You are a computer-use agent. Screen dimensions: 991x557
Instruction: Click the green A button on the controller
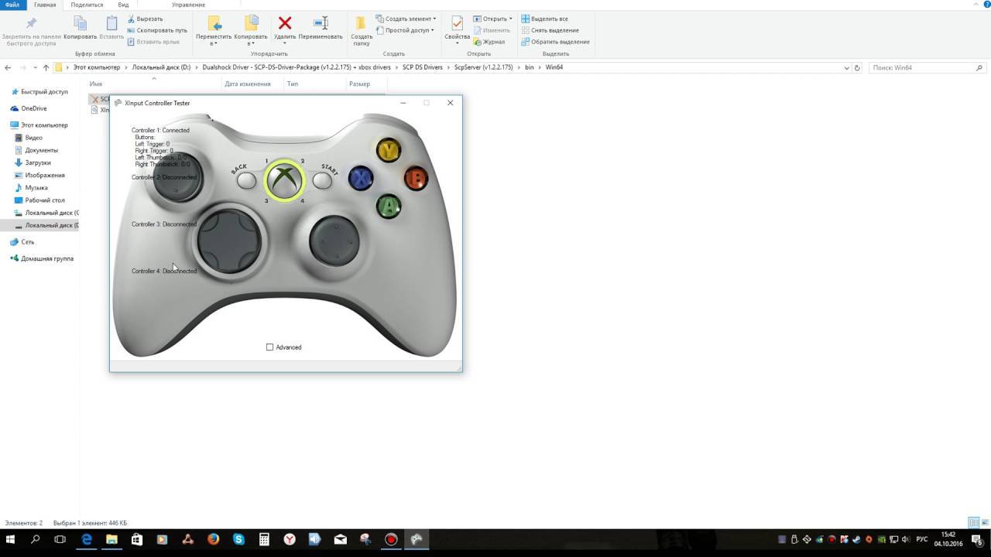389,207
